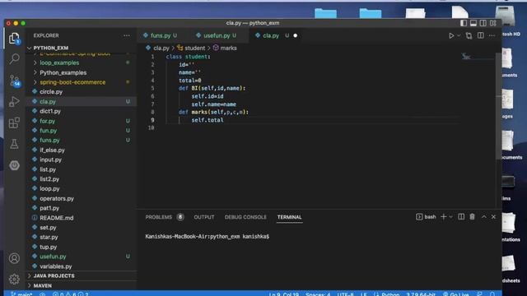Open the Explorer views and more actions menu
Screen dimensions: 527x296
tap(127, 35)
